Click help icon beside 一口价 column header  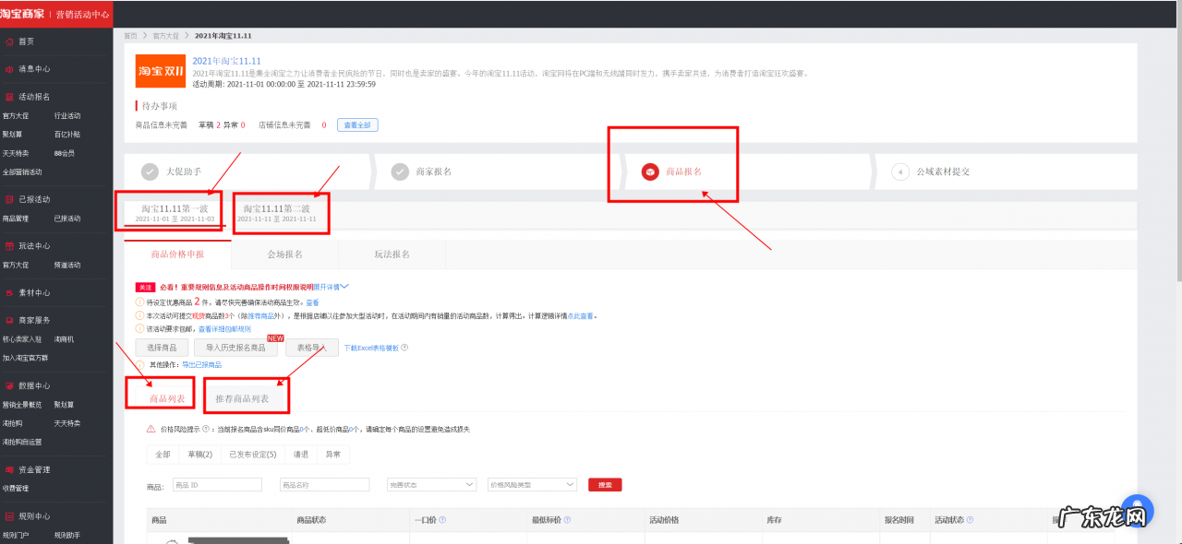coord(443,520)
